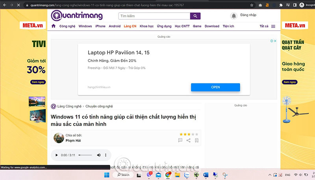Open the Download category
The width and height of the screenshot is (315, 180).
[212, 26]
